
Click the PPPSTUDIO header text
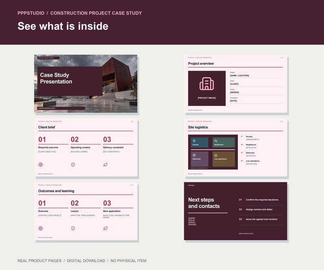tap(31, 13)
